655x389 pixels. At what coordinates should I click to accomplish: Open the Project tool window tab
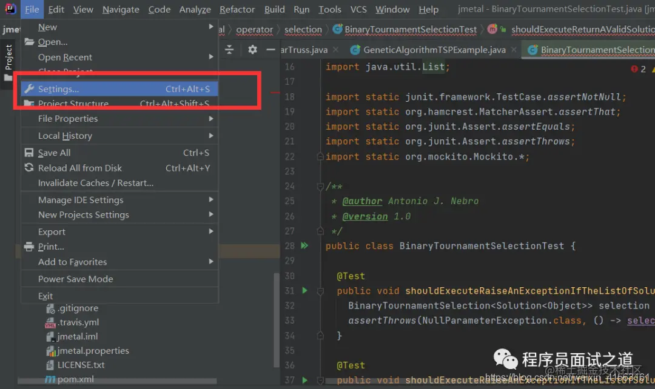pyautogui.click(x=8, y=62)
